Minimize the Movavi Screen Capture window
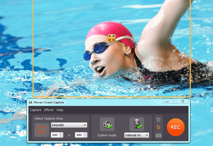Screen dimensions: 213x146 point(167,101)
